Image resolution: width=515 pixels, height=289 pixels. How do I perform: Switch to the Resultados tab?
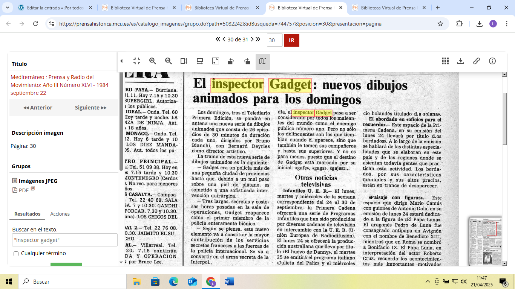tap(28, 214)
